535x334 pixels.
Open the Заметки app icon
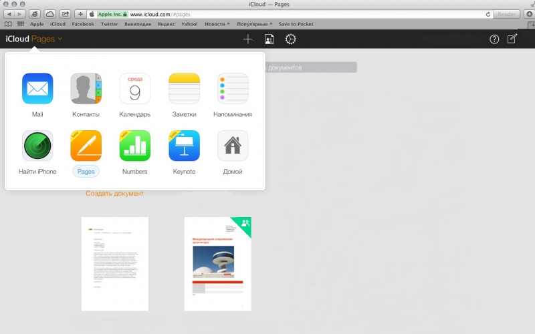click(184, 88)
